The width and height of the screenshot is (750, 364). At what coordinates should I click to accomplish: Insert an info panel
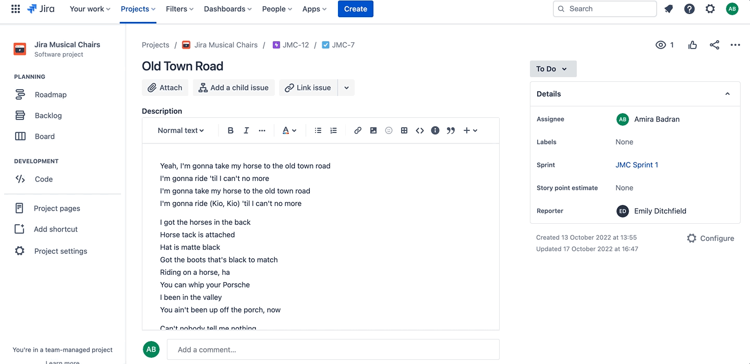pyautogui.click(x=435, y=130)
